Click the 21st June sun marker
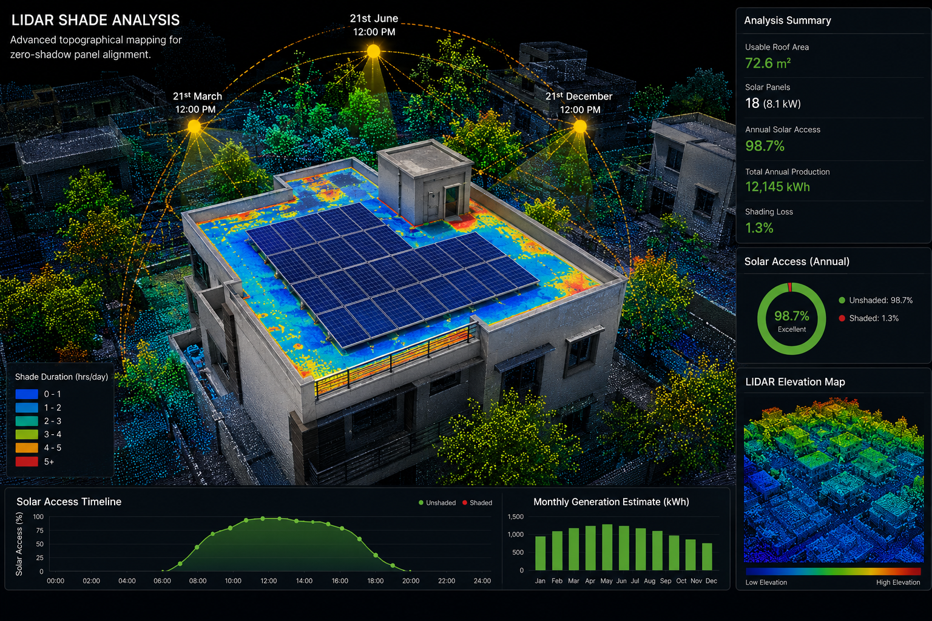Image resolution: width=932 pixels, height=621 pixels. click(x=374, y=52)
